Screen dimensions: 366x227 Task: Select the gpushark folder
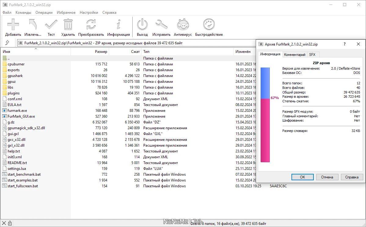[x=15, y=76]
